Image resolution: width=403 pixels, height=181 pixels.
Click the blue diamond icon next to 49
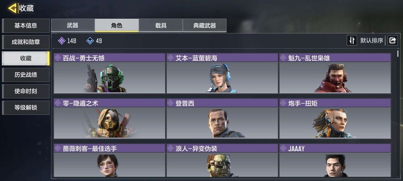(90, 41)
